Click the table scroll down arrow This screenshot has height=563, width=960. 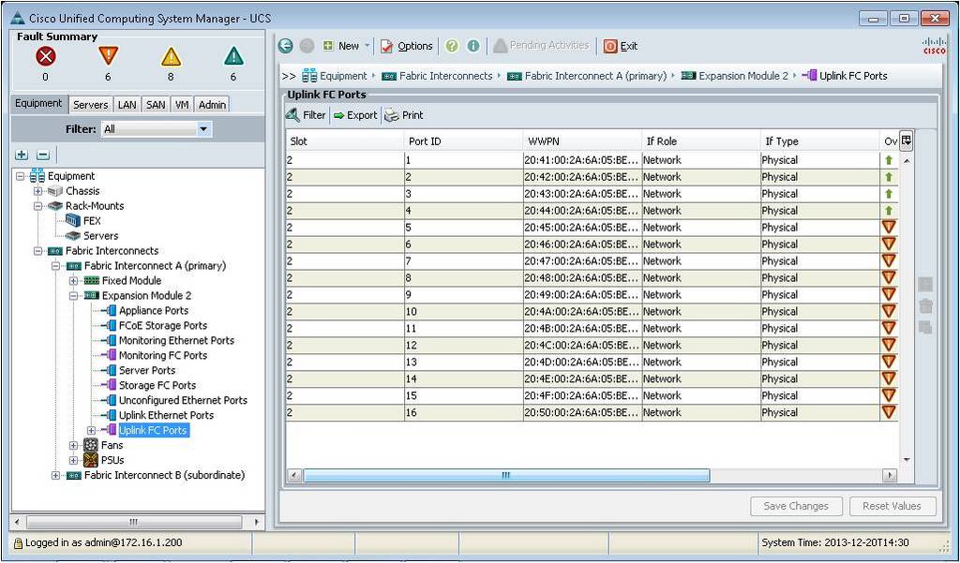tap(907, 460)
